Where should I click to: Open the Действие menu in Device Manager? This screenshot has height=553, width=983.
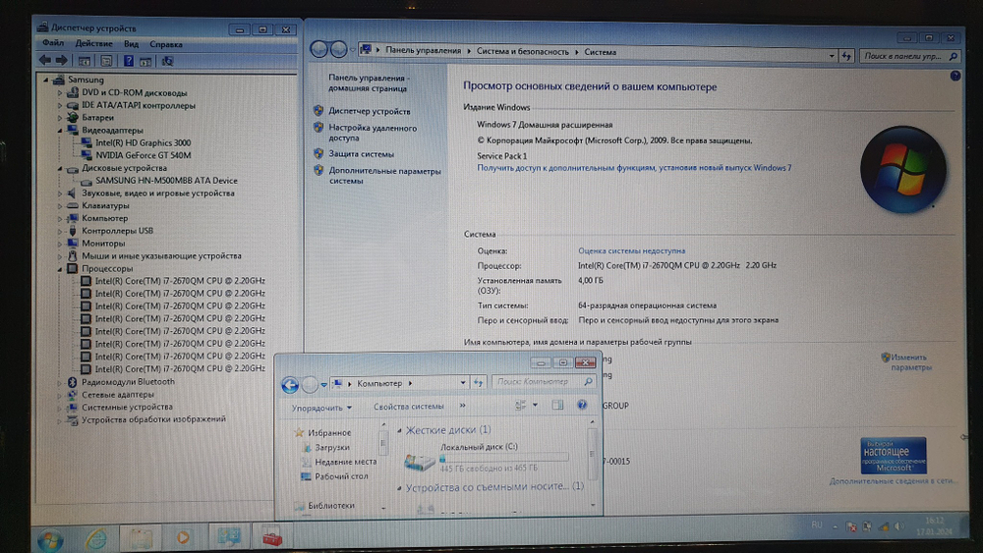pyautogui.click(x=93, y=44)
